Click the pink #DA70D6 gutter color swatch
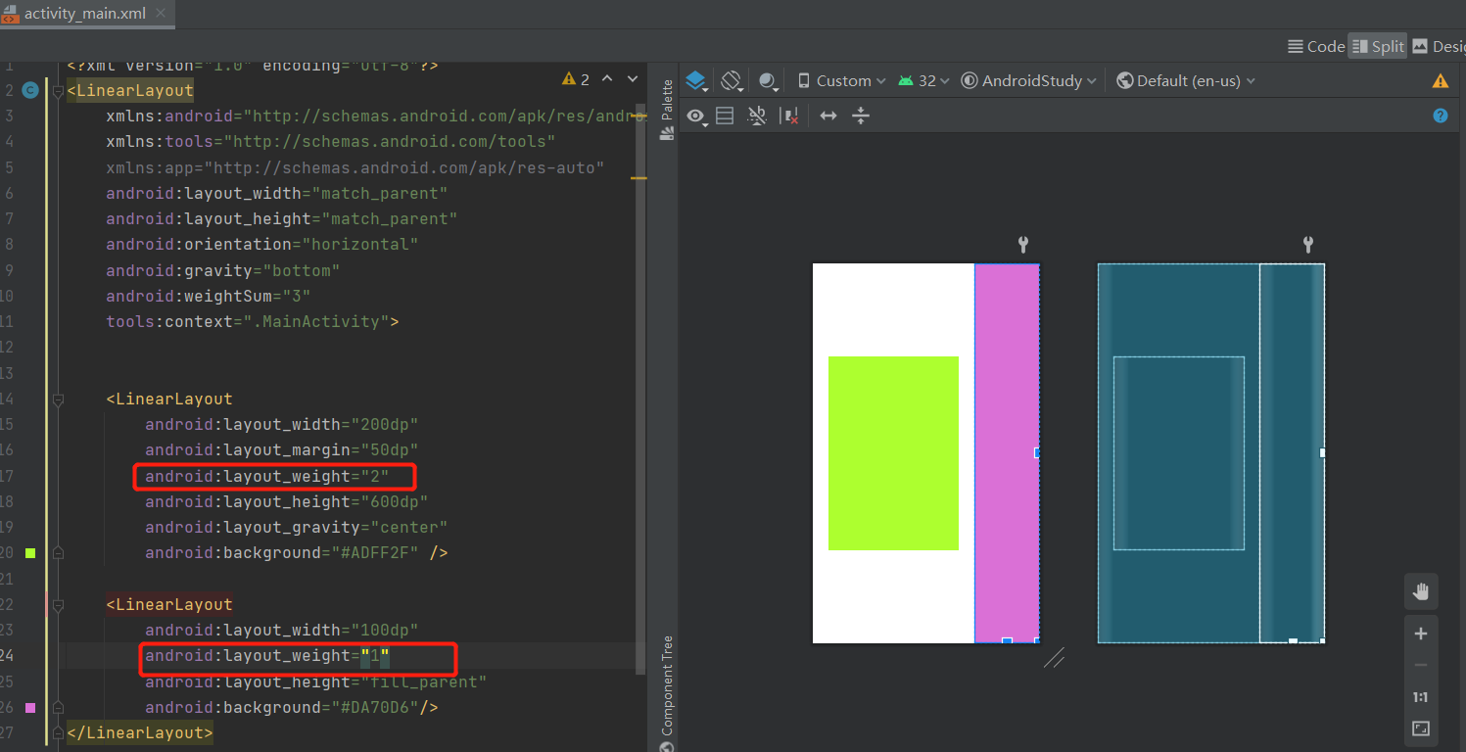This screenshot has width=1466, height=752. coord(30,707)
